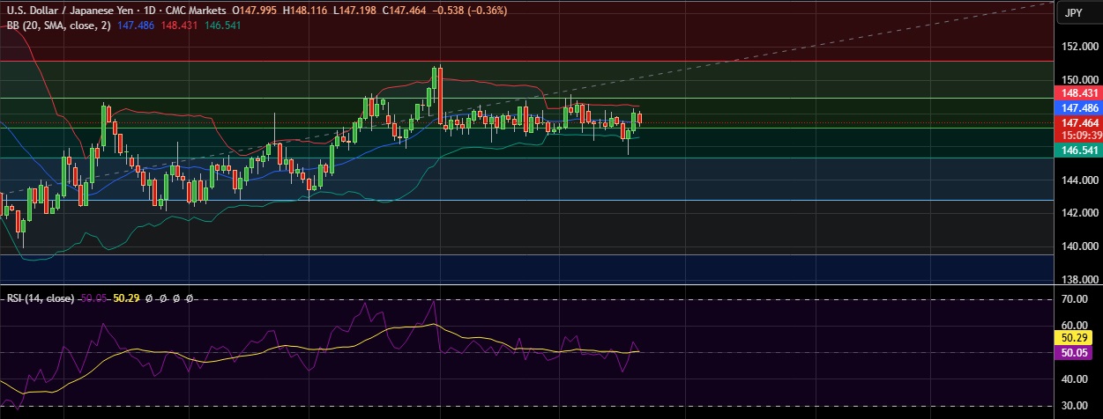This screenshot has width=1103, height=419.
Task: Click the green 146.541 label on price axis
Action: 1078,151
